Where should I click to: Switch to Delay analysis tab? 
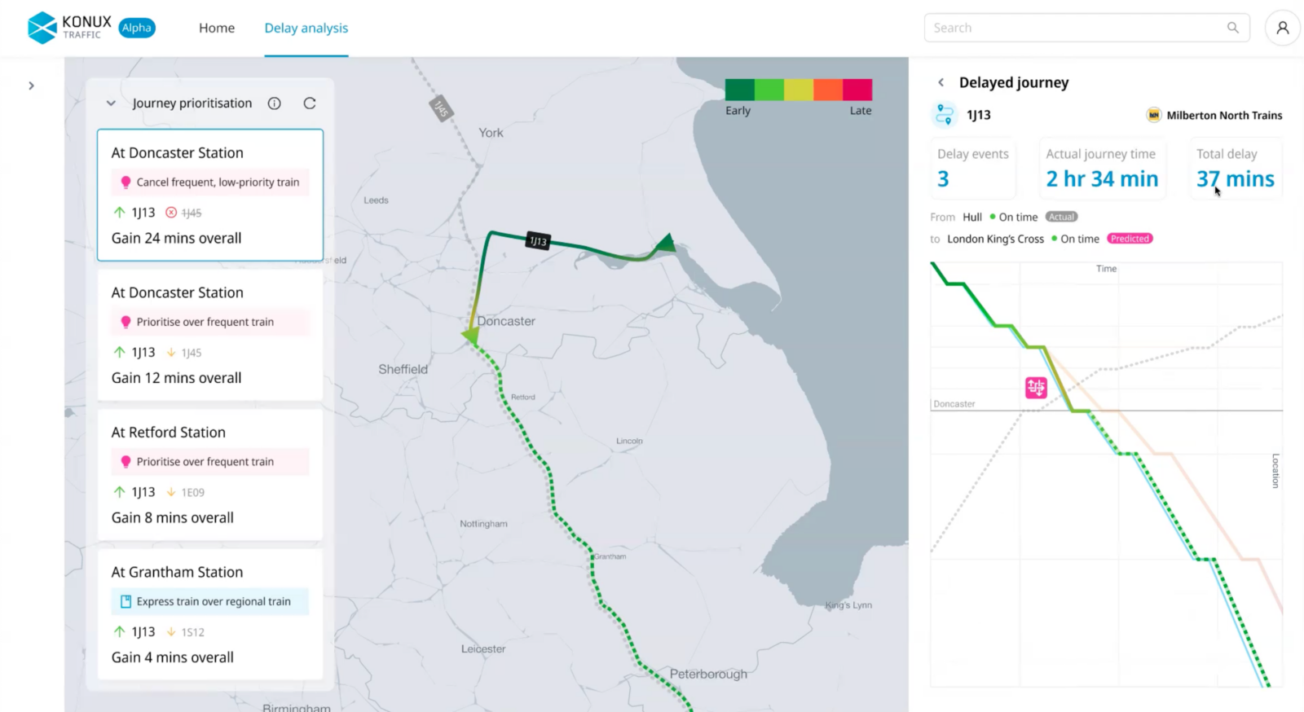[x=306, y=28]
